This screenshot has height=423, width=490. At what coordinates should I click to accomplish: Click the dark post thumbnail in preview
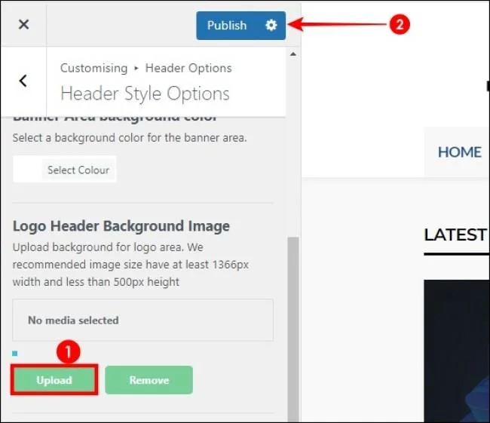coord(457,350)
